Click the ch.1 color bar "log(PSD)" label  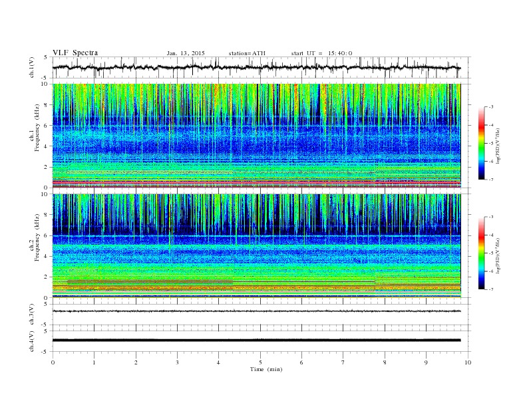(498, 146)
